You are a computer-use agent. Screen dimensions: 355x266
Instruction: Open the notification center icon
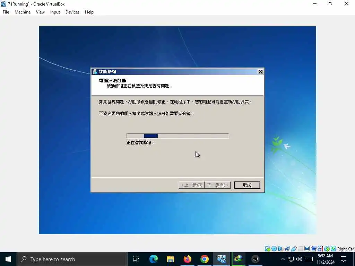pos(344,259)
